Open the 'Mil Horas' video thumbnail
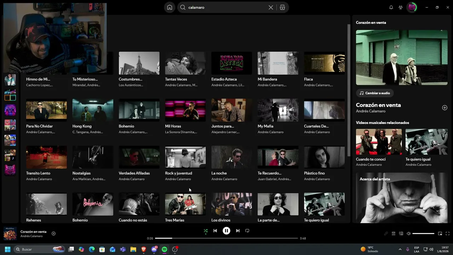This screenshot has height=255, width=453. (x=185, y=110)
